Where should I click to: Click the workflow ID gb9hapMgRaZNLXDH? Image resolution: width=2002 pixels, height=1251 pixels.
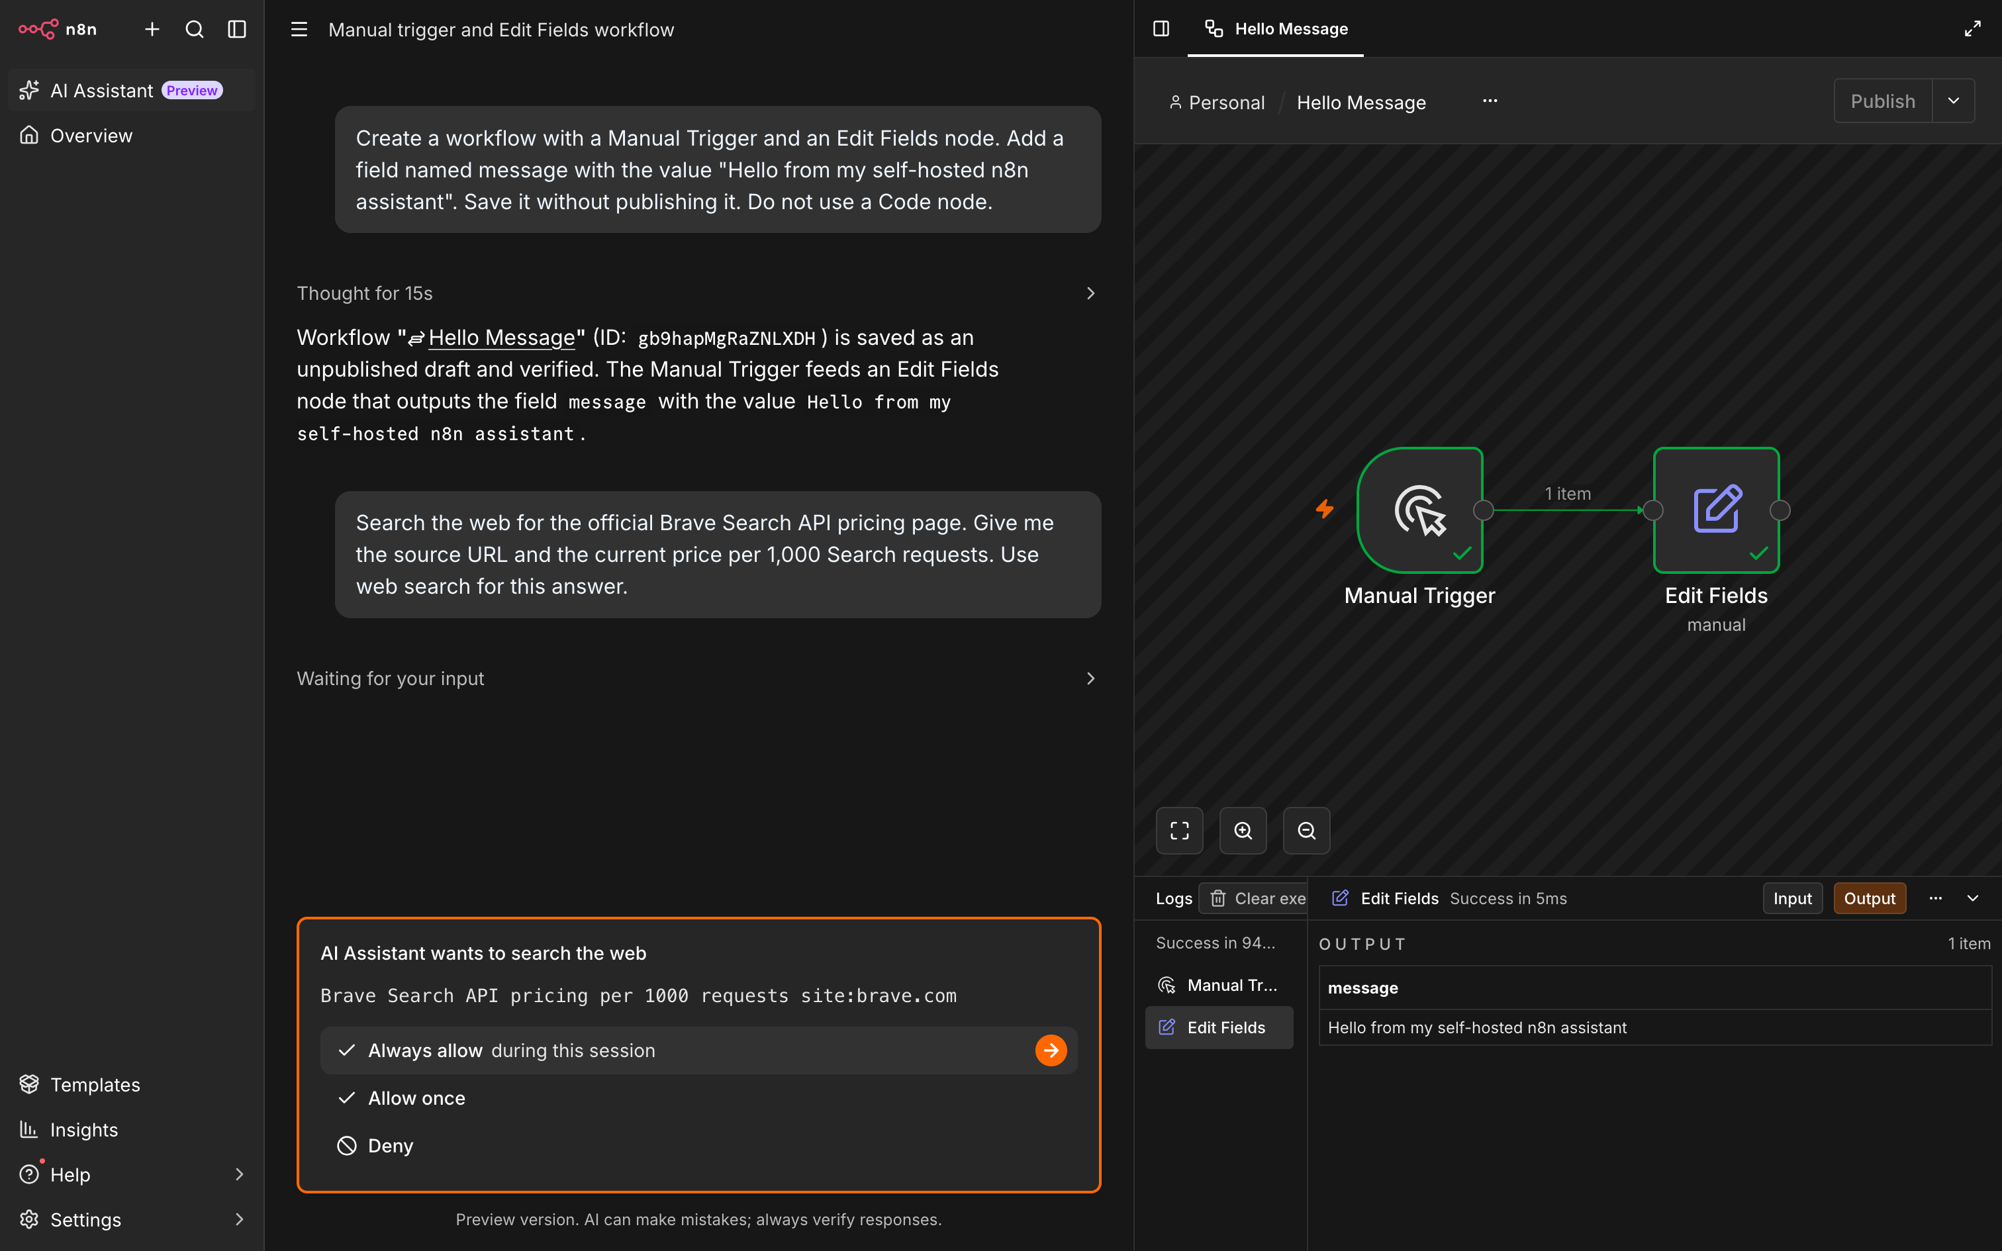tap(726, 338)
